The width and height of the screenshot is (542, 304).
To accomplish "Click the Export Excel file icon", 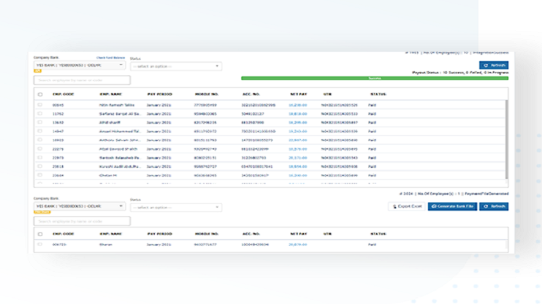I will click(x=394, y=207).
